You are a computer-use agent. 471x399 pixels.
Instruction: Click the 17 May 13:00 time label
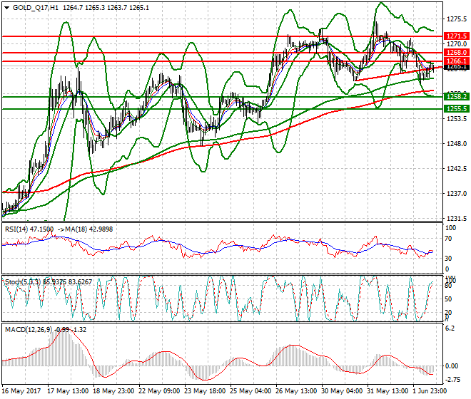68,391
